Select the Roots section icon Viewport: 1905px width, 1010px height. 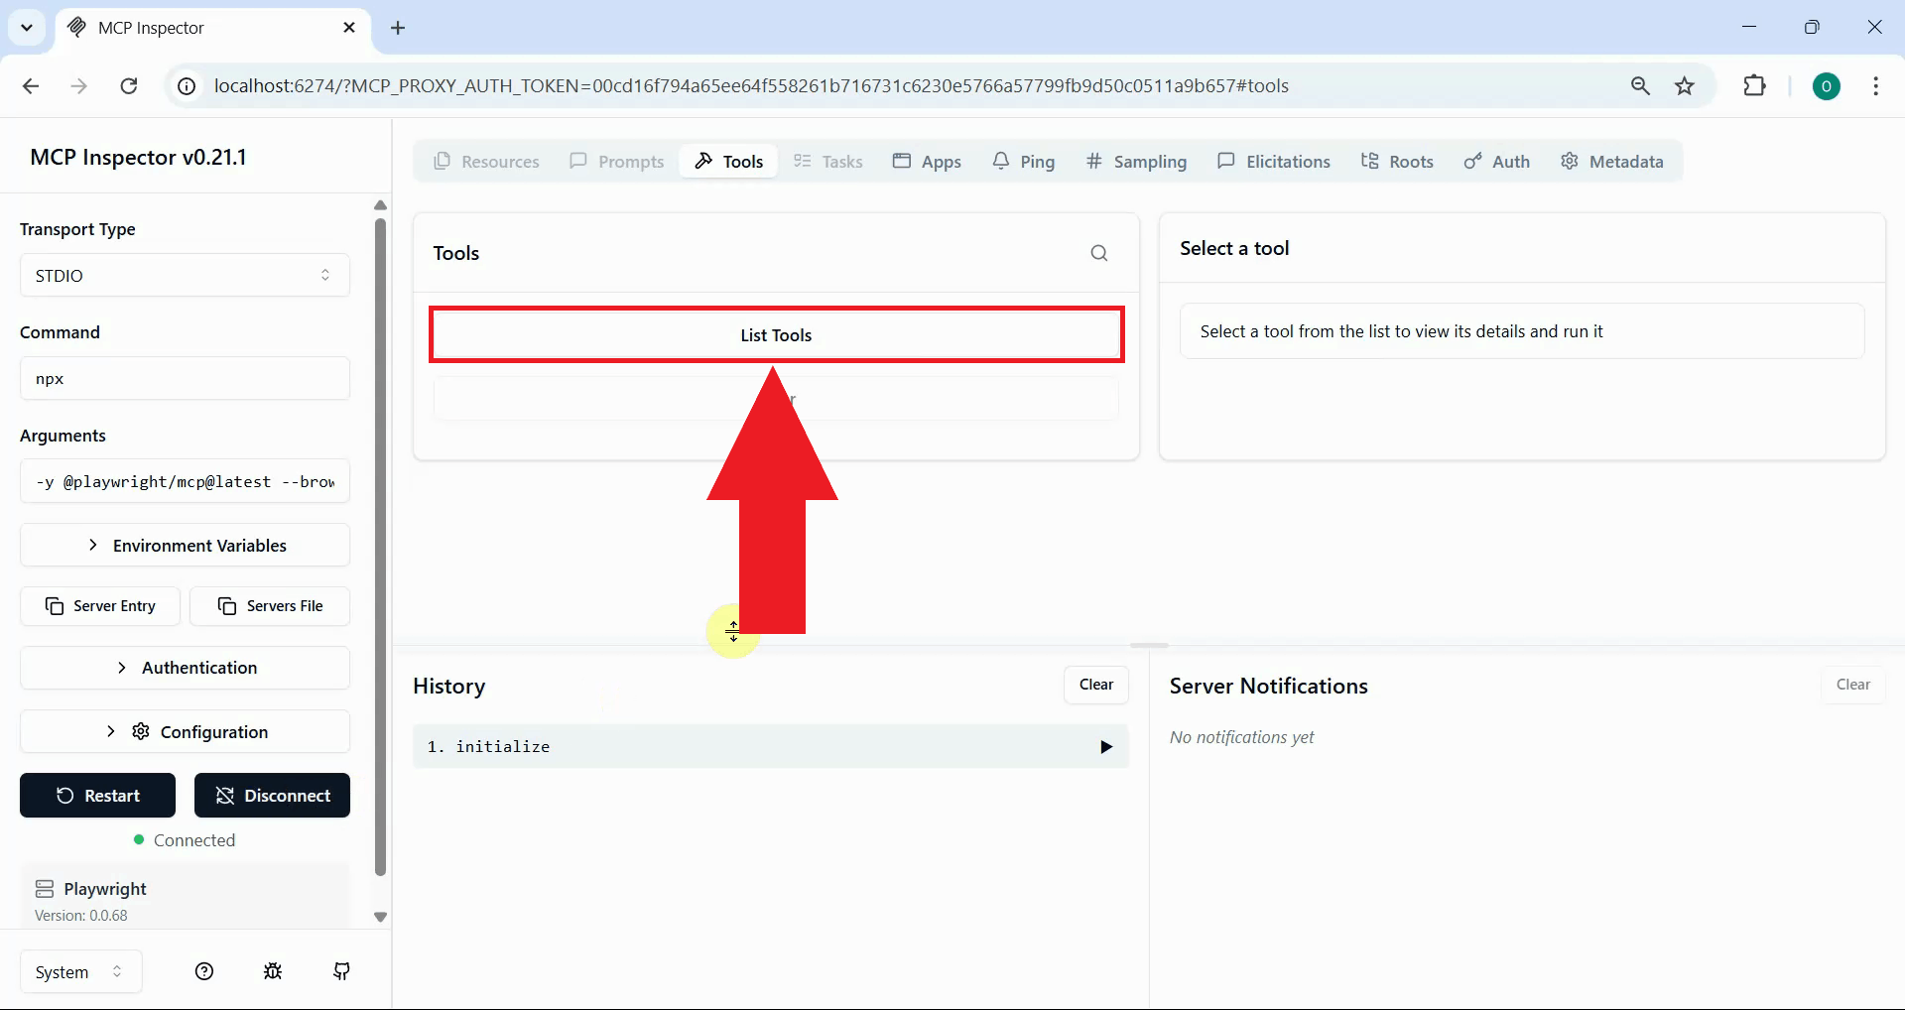pos(1370,161)
